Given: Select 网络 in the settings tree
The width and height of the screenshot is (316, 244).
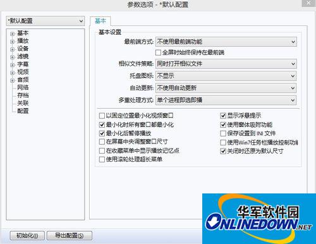Looking at the screenshot, I should (23, 87).
